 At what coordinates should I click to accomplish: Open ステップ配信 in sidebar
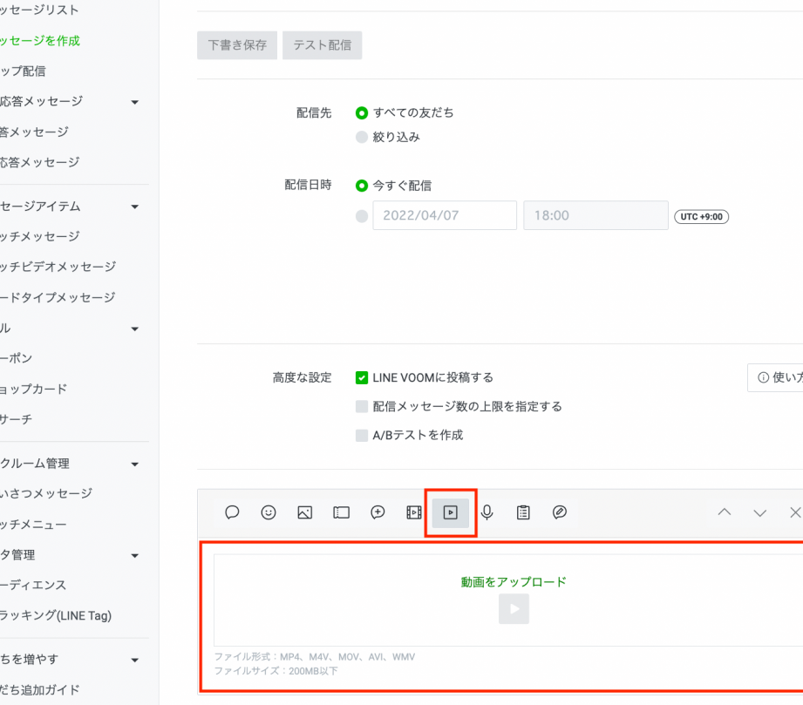(23, 71)
